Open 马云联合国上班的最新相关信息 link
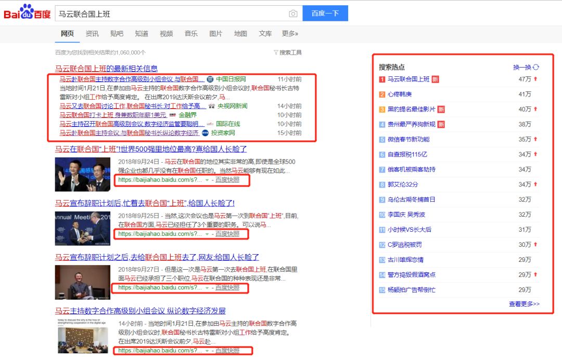Screen dimensions: 562x357 point(106,69)
